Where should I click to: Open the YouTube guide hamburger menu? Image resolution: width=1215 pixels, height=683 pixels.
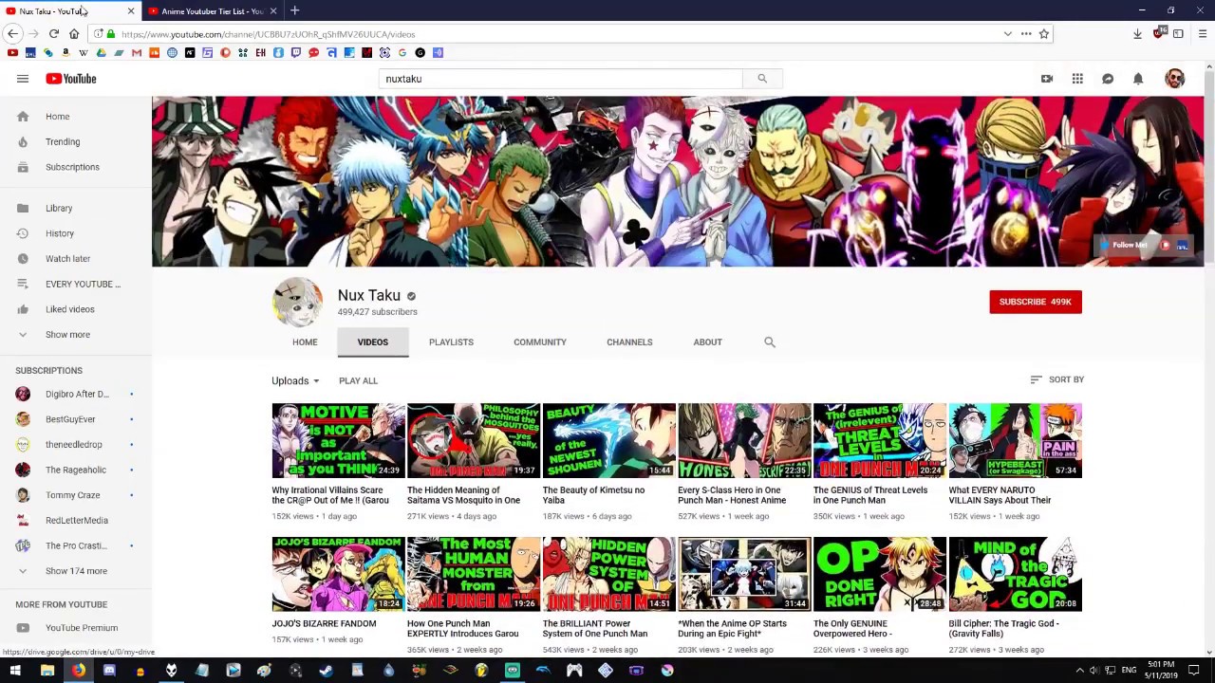point(23,79)
